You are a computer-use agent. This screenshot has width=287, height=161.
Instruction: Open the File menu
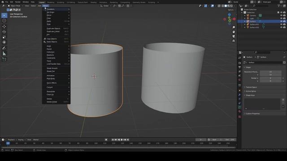coord(7,2)
